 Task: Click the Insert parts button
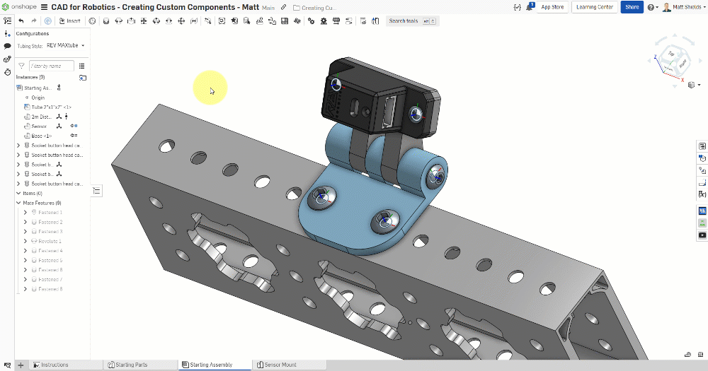pos(69,21)
